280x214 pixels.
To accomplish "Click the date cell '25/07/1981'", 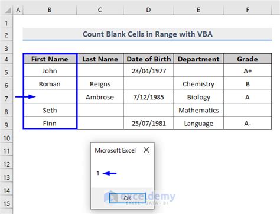I will tap(149, 123).
